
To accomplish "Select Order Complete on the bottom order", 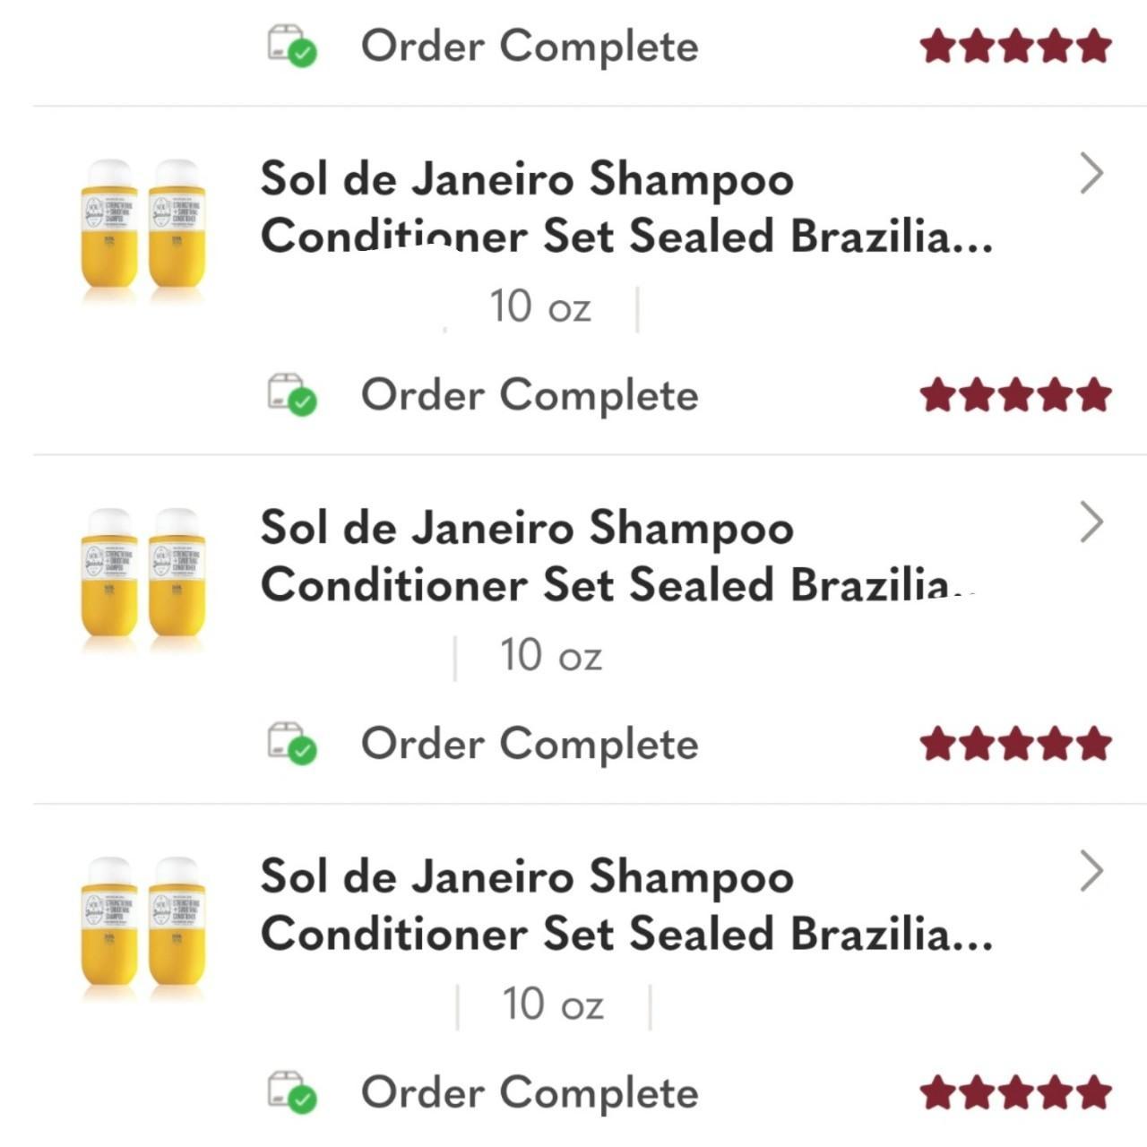I will [527, 1091].
